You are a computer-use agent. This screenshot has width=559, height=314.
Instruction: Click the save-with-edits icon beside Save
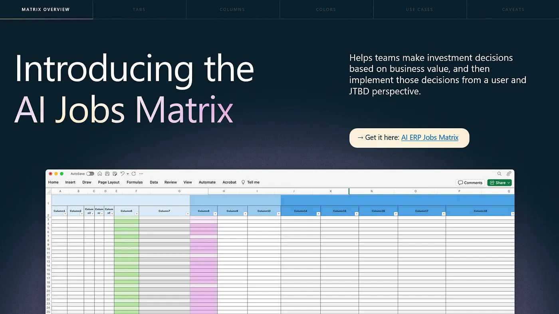click(x=115, y=174)
